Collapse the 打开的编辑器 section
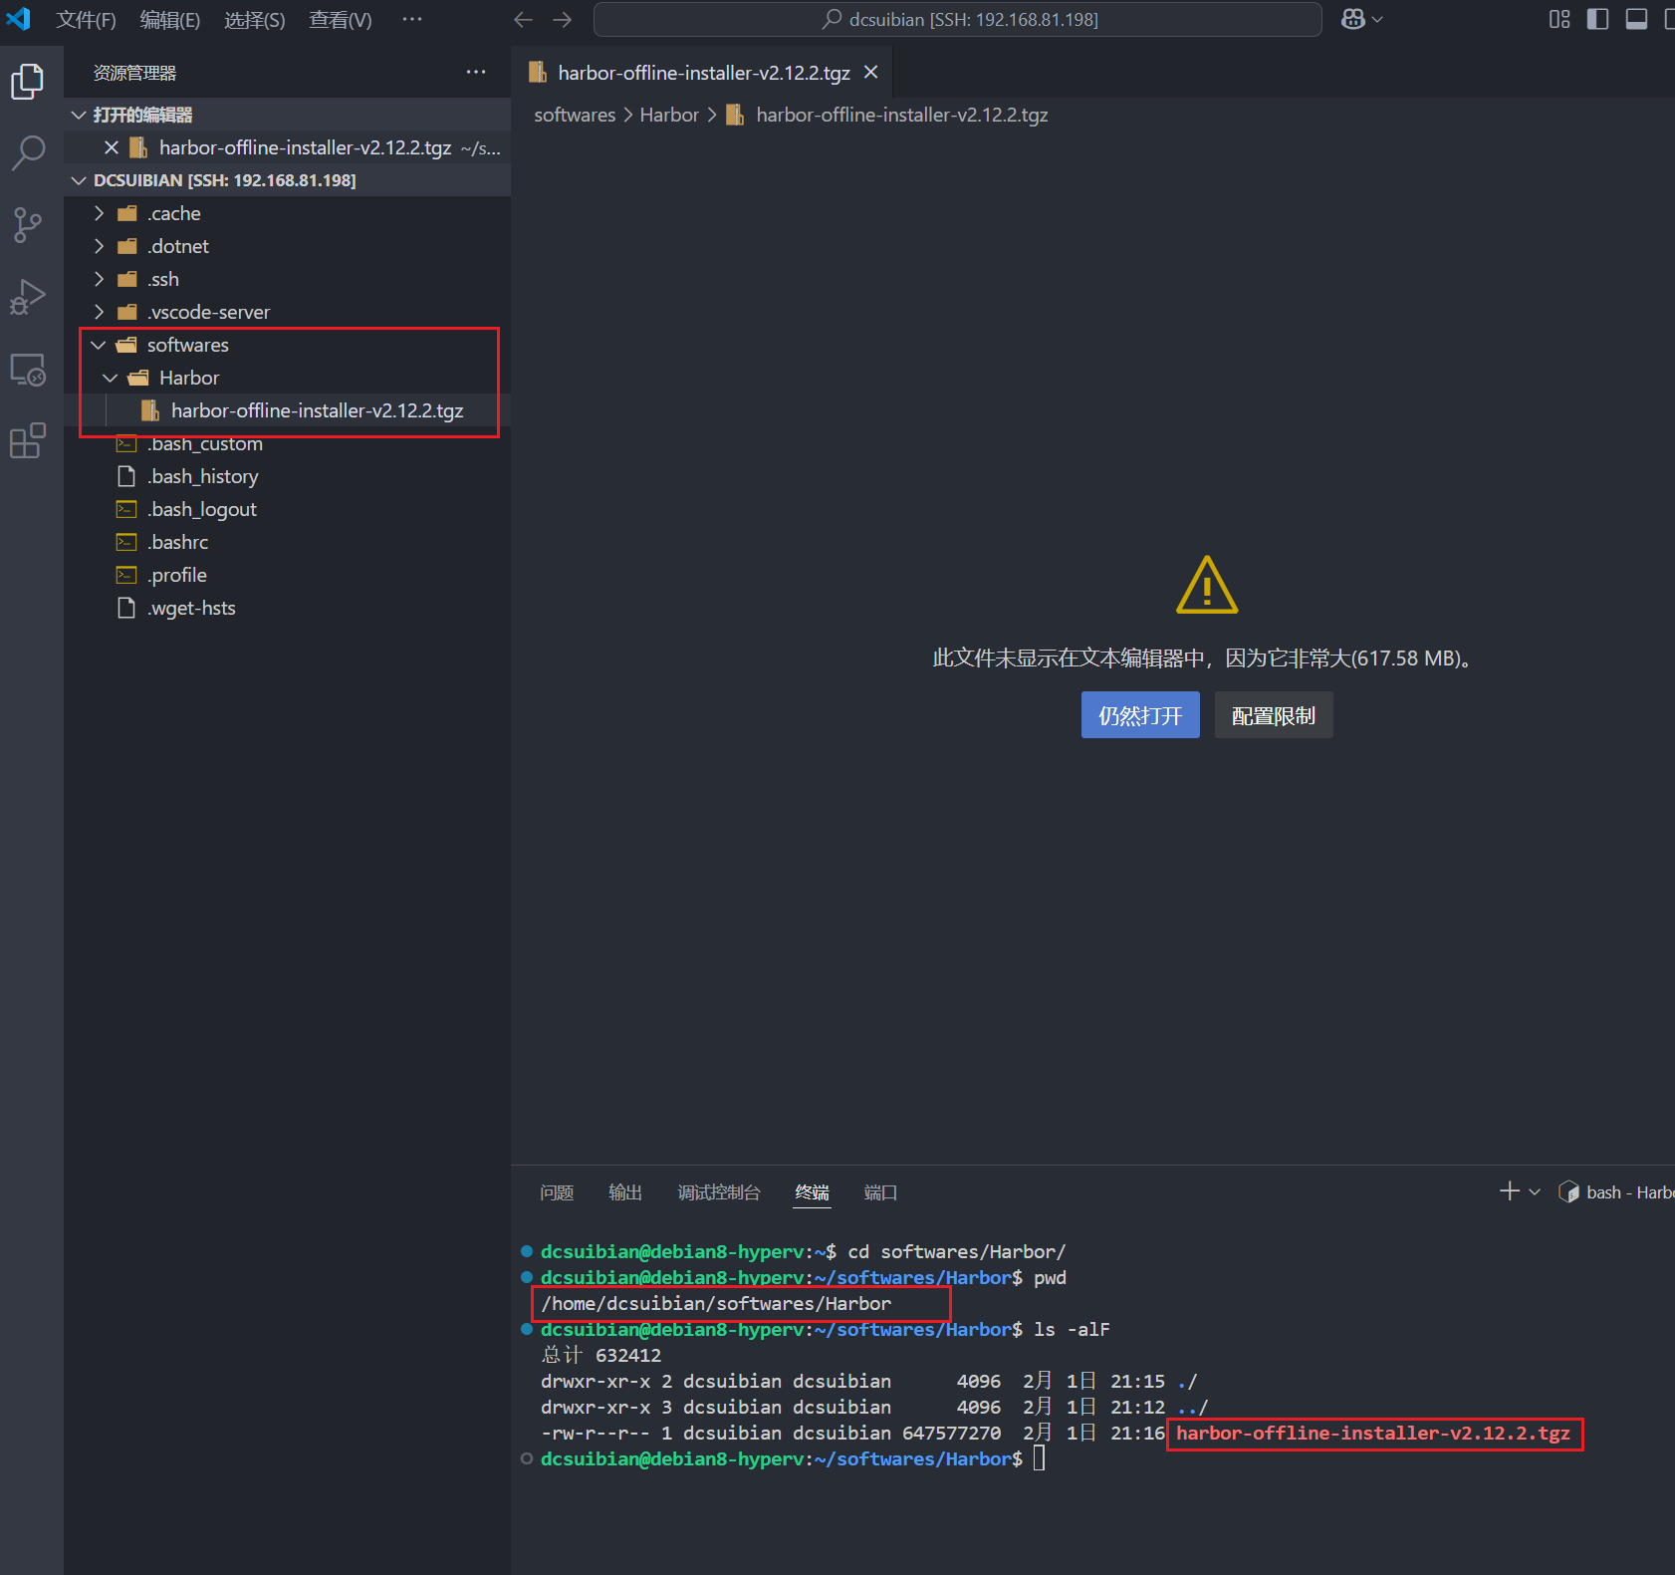 (287, 115)
